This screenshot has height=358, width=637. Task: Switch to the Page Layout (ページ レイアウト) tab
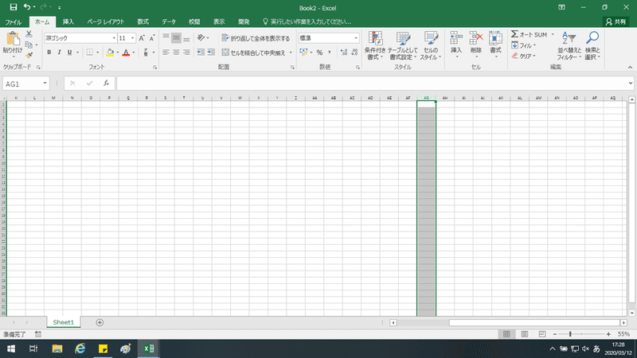(x=106, y=22)
